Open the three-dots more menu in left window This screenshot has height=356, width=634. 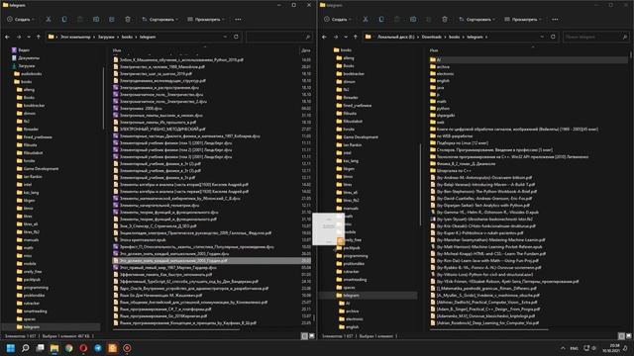pos(238,20)
